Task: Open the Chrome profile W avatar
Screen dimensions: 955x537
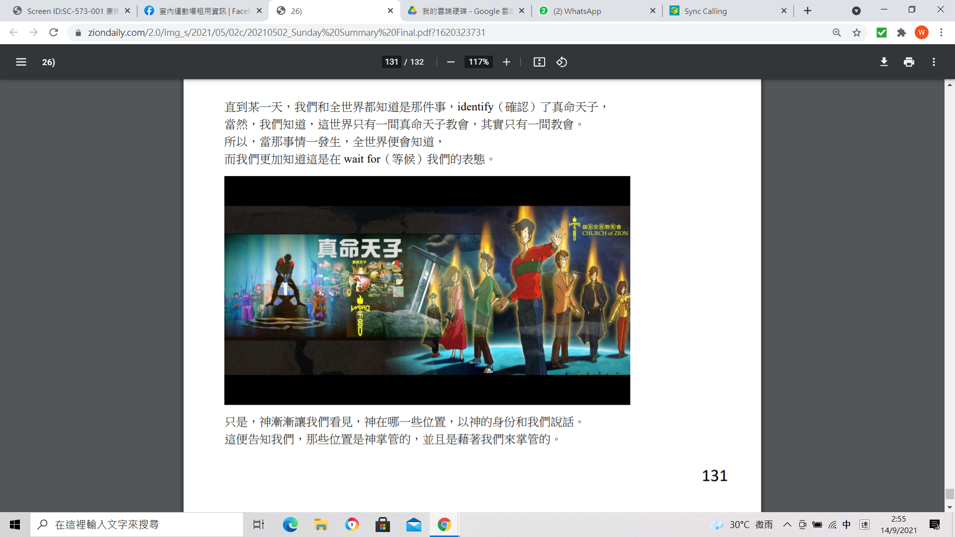Action: click(921, 33)
